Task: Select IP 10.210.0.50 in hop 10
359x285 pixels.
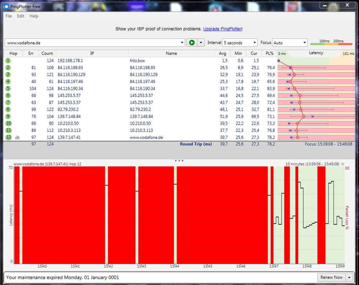Action: pyautogui.click(x=68, y=123)
